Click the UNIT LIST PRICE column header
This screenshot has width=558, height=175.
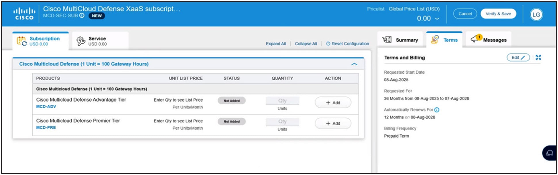(x=186, y=78)
